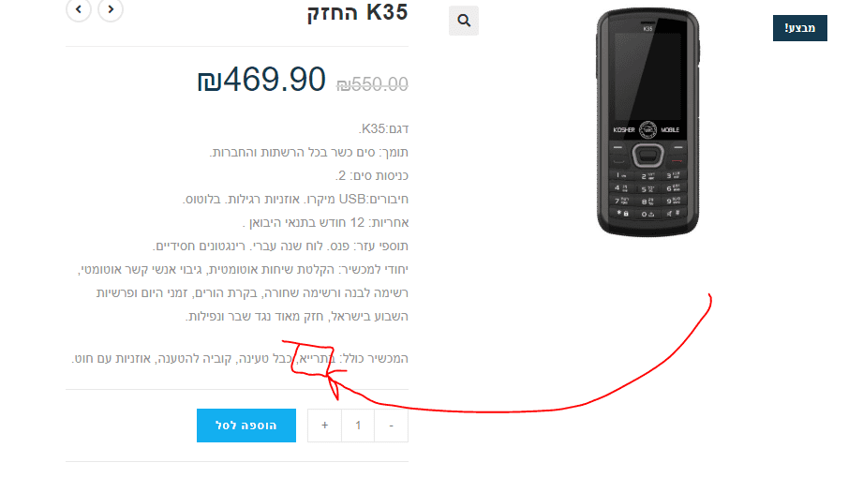Viewport: 863px width, 478px height.
Task: Click the model line דגם:K35
Action: click(x=383, y=128)
